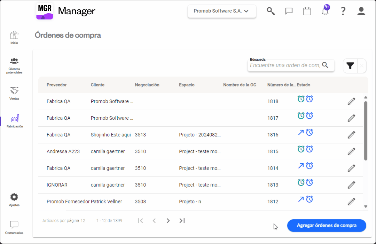Open Comentarios feedback
Image resolution: width=376 pixels, height=244 pixels.
14,227
